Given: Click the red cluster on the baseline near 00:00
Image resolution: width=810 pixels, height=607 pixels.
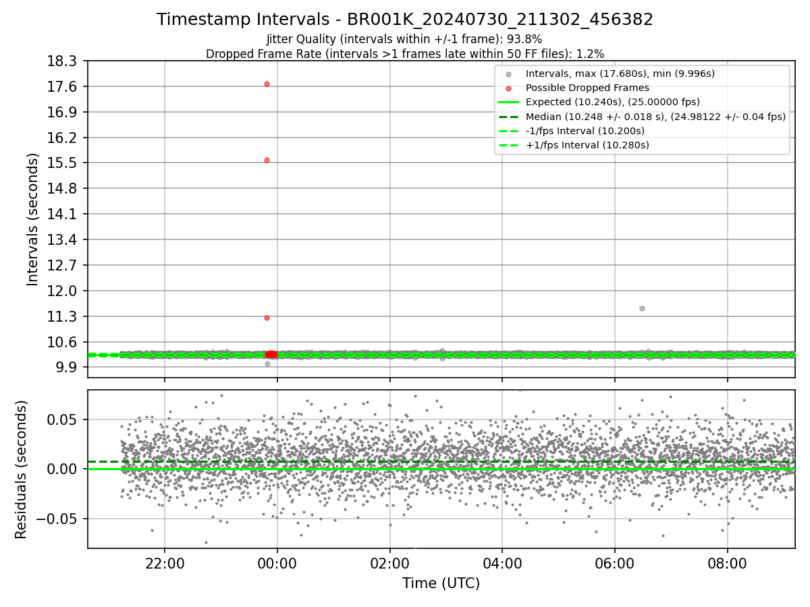Looking at the screenshot, I should (x=271, y=354).
